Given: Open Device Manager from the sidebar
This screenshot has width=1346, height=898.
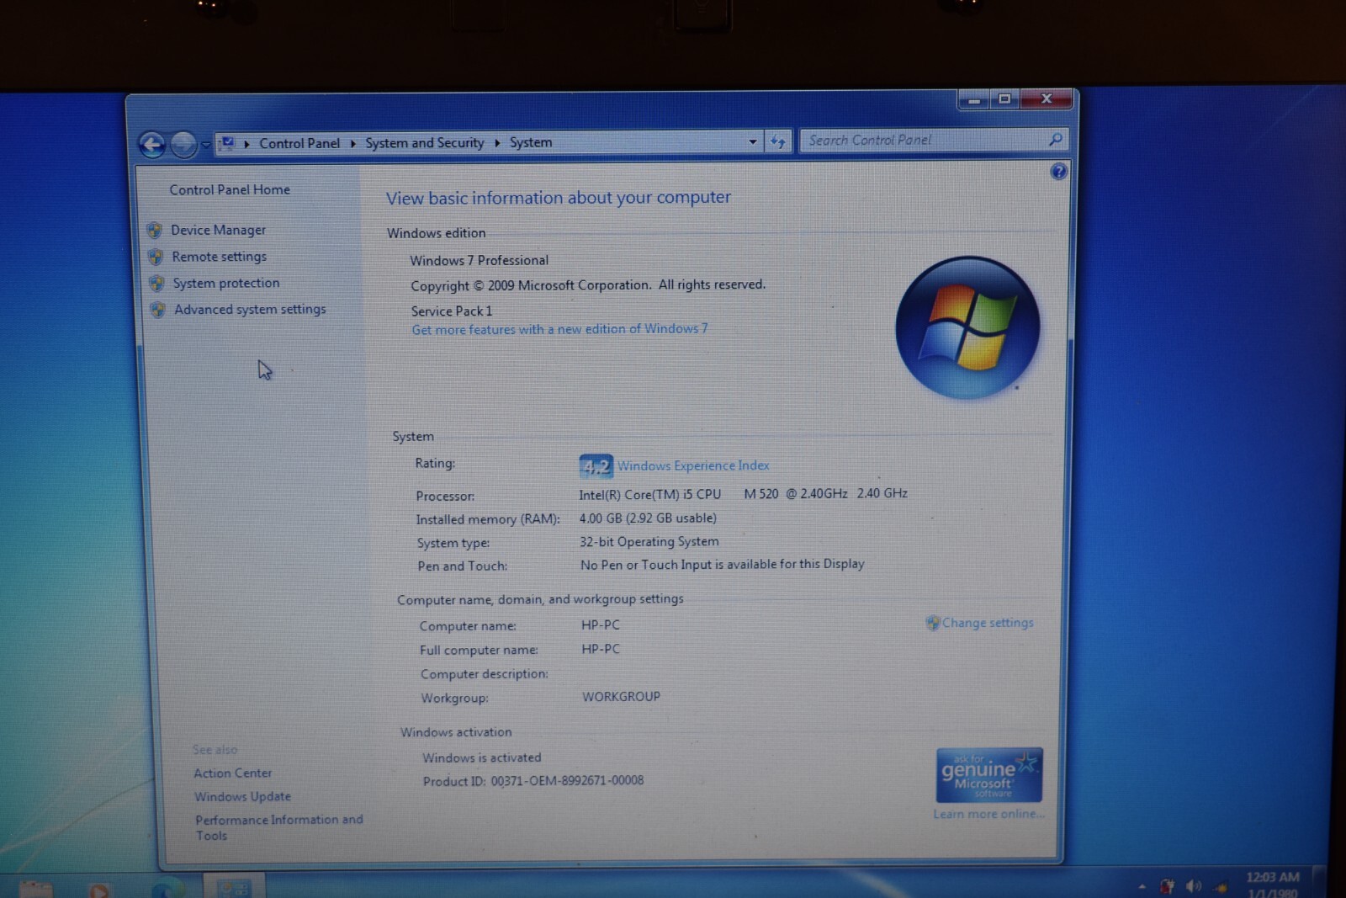Looking at the screenshot, I should pyautogui.click(x=218, y=230).
